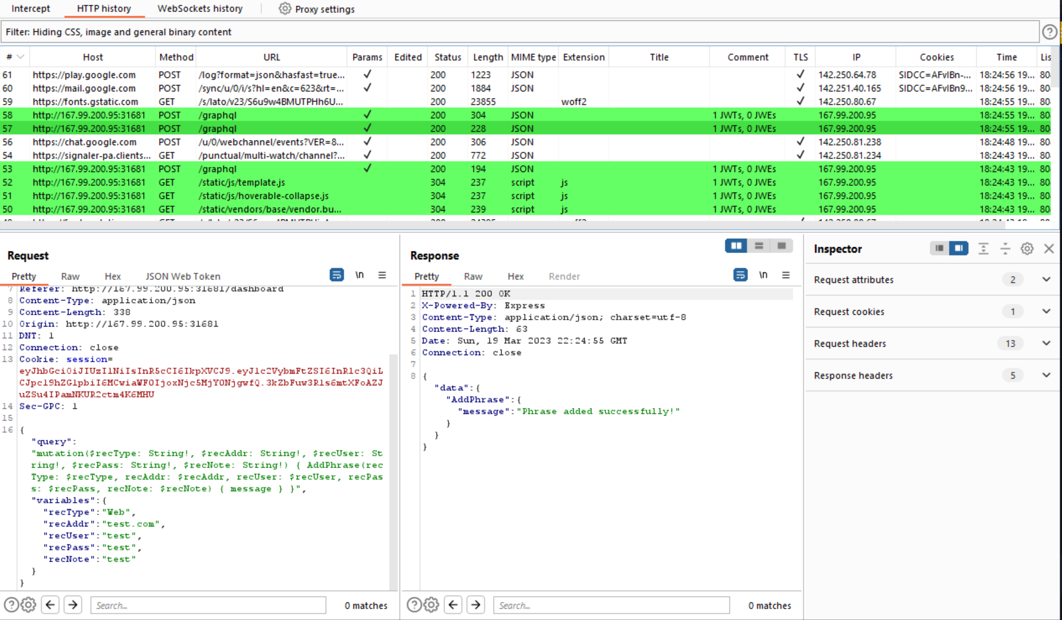Expand Request cookies section
Viewport: 1062px width, 620px height.
pos(1046,311)
